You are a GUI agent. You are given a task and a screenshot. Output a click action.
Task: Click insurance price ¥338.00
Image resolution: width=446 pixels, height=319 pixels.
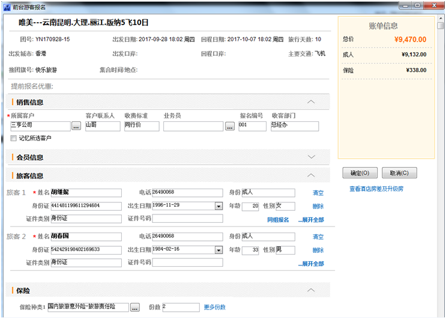click(416, 70)
